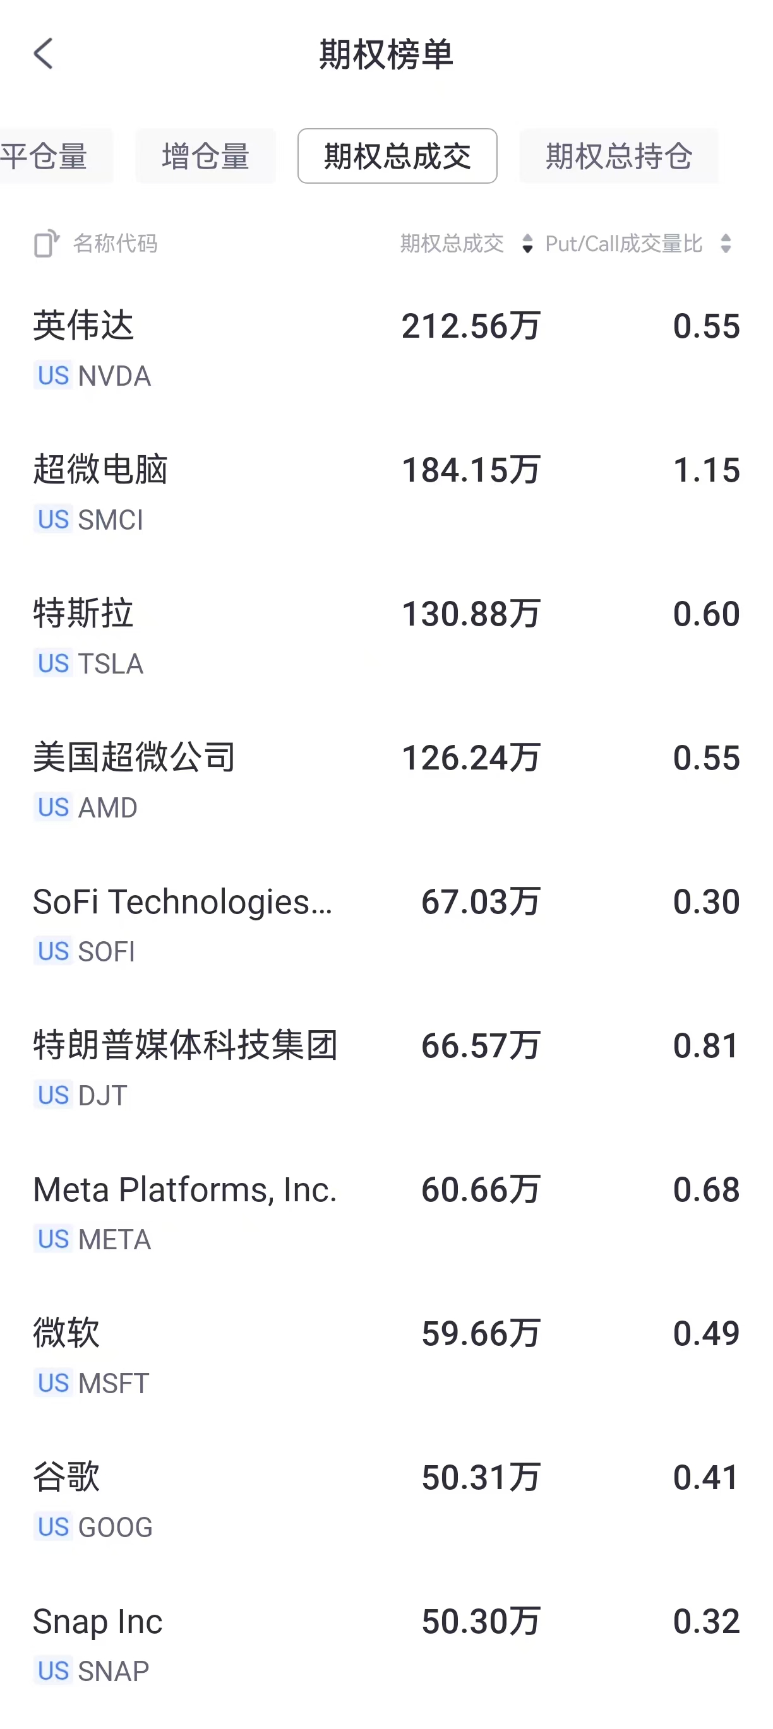Image resolution: width=773 pixels, height=1729 pixels.
Task: Open Meta Platforms, Inc. entry
Action: 386,1213
